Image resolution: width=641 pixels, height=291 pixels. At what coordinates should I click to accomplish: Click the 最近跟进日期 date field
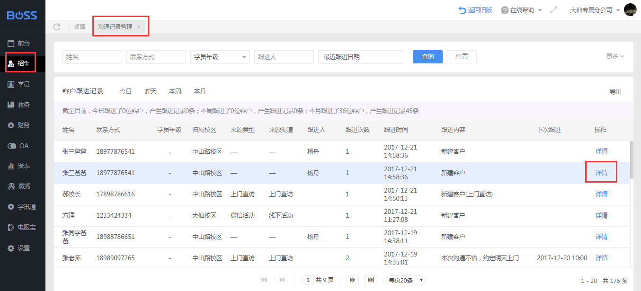(x=361, y=57)
